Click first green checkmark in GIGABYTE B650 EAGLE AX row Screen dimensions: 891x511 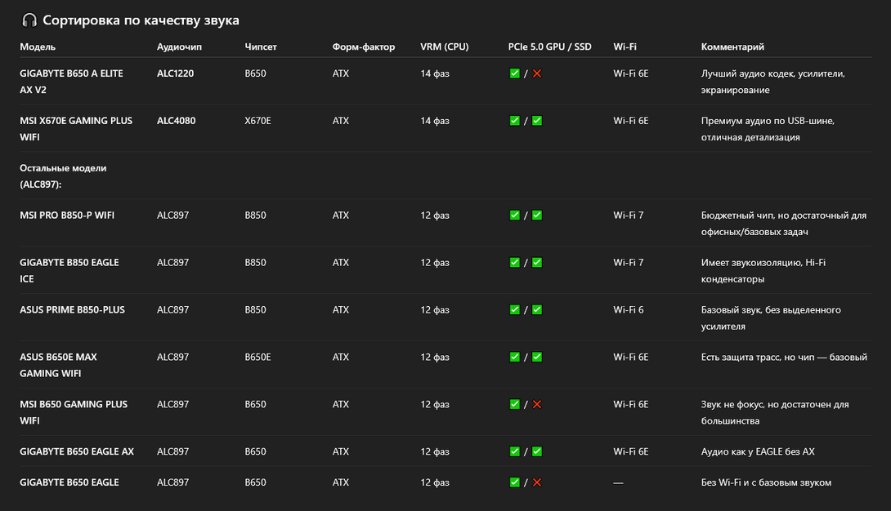(x=514, y=451)
